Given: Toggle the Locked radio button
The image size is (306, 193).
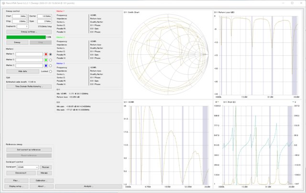Looking at the screenshot, I should coord(51,71).
